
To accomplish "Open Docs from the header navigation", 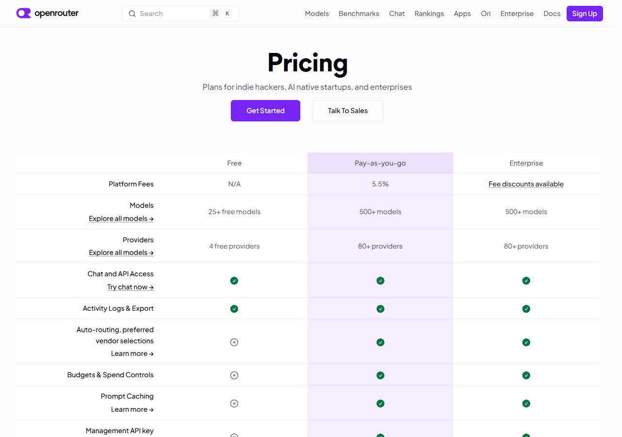I will (552, 14).
